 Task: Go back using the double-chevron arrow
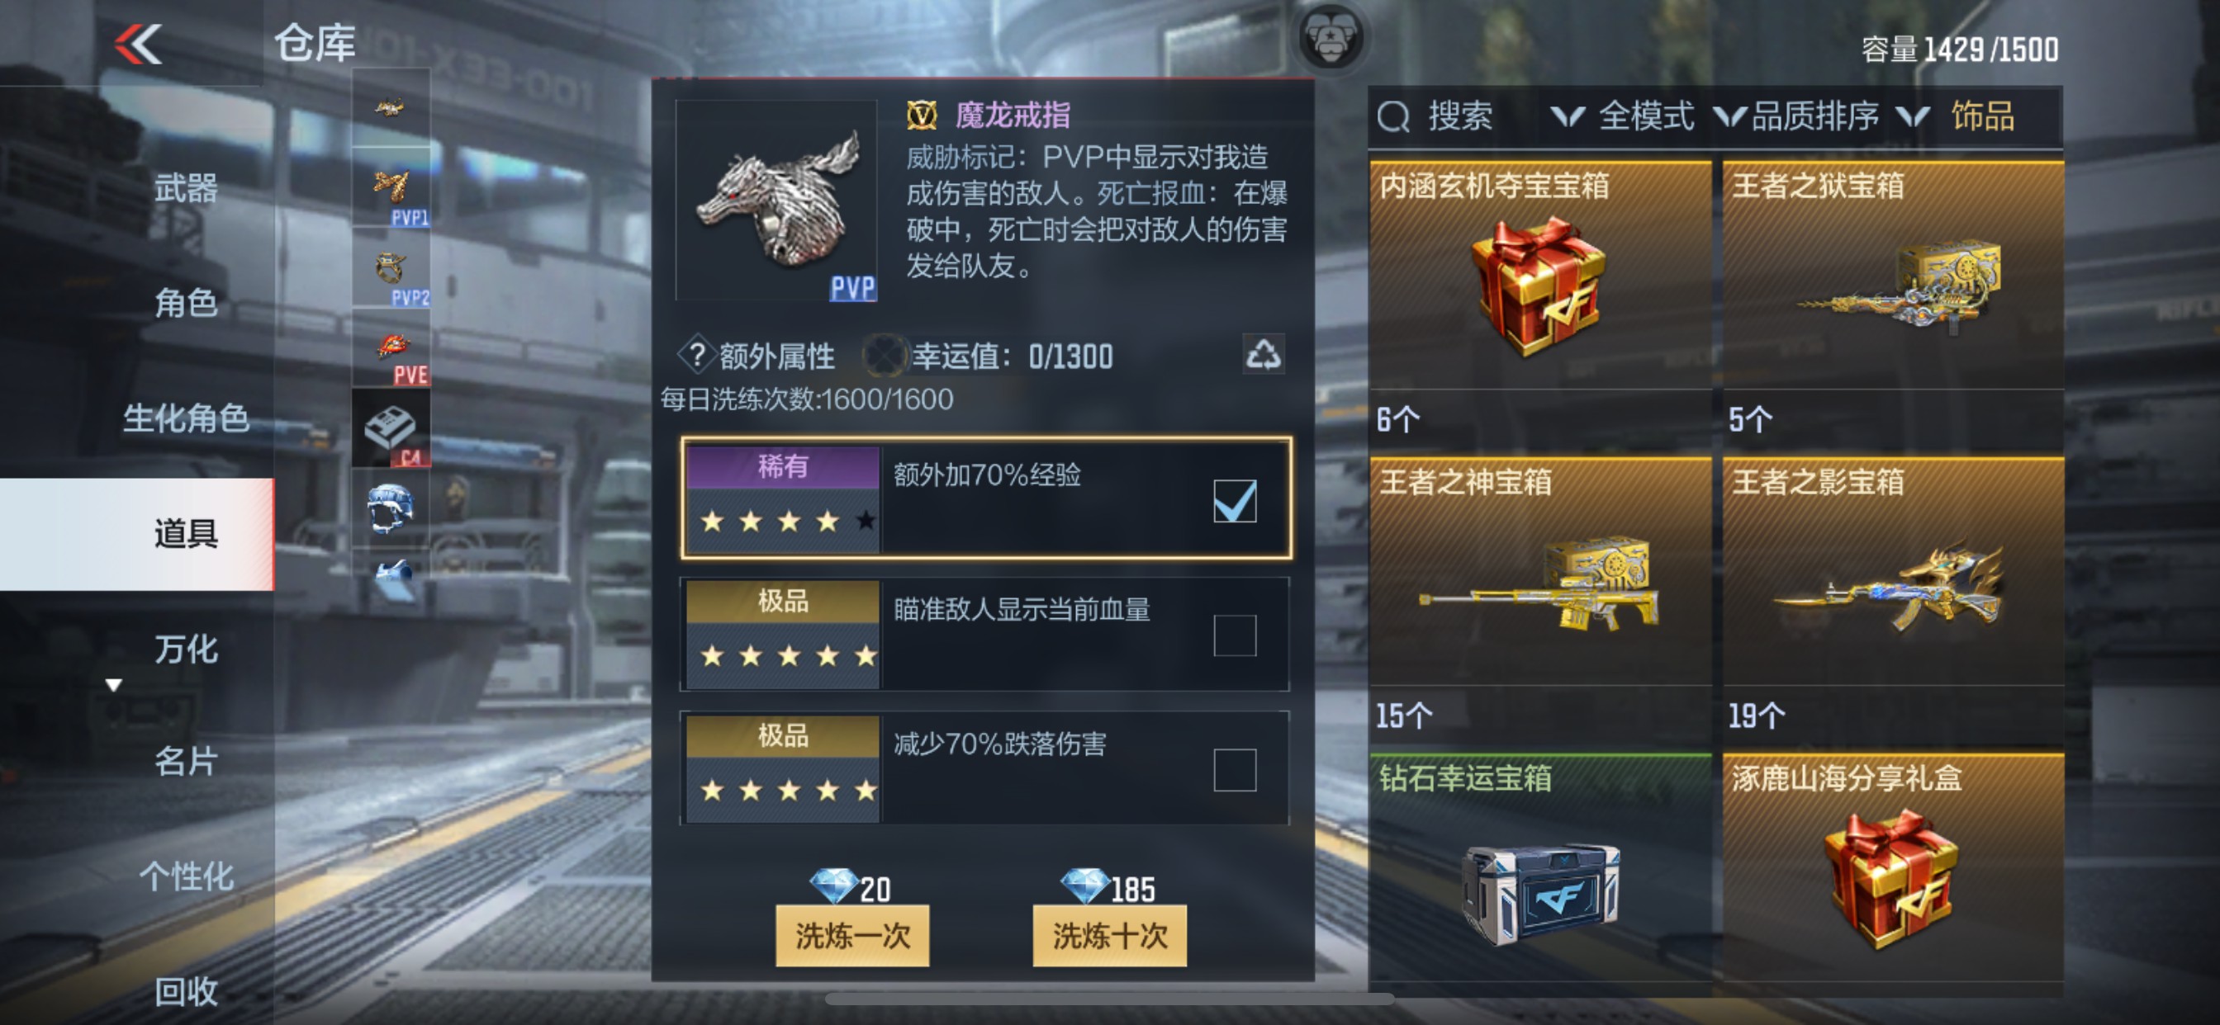pos(138,44)
